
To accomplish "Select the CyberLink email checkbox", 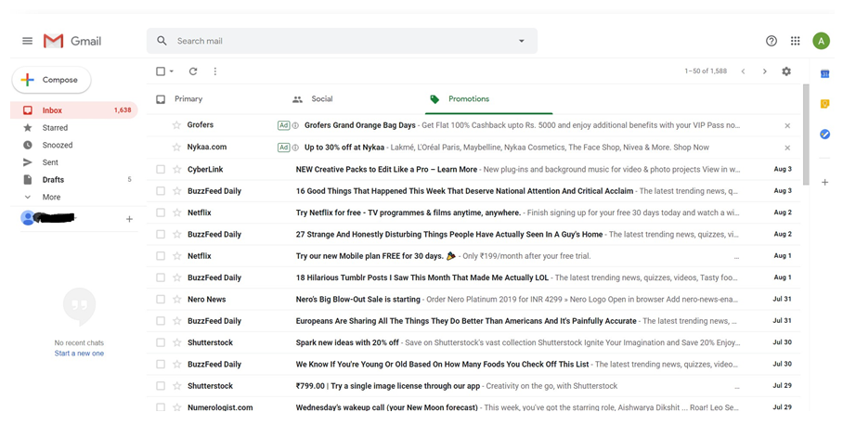I will pos(161,169).
